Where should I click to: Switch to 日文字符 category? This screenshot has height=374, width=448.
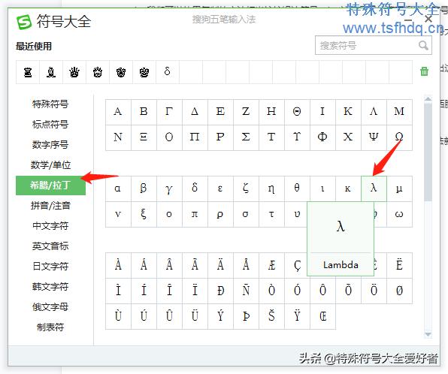coord(50,267)
